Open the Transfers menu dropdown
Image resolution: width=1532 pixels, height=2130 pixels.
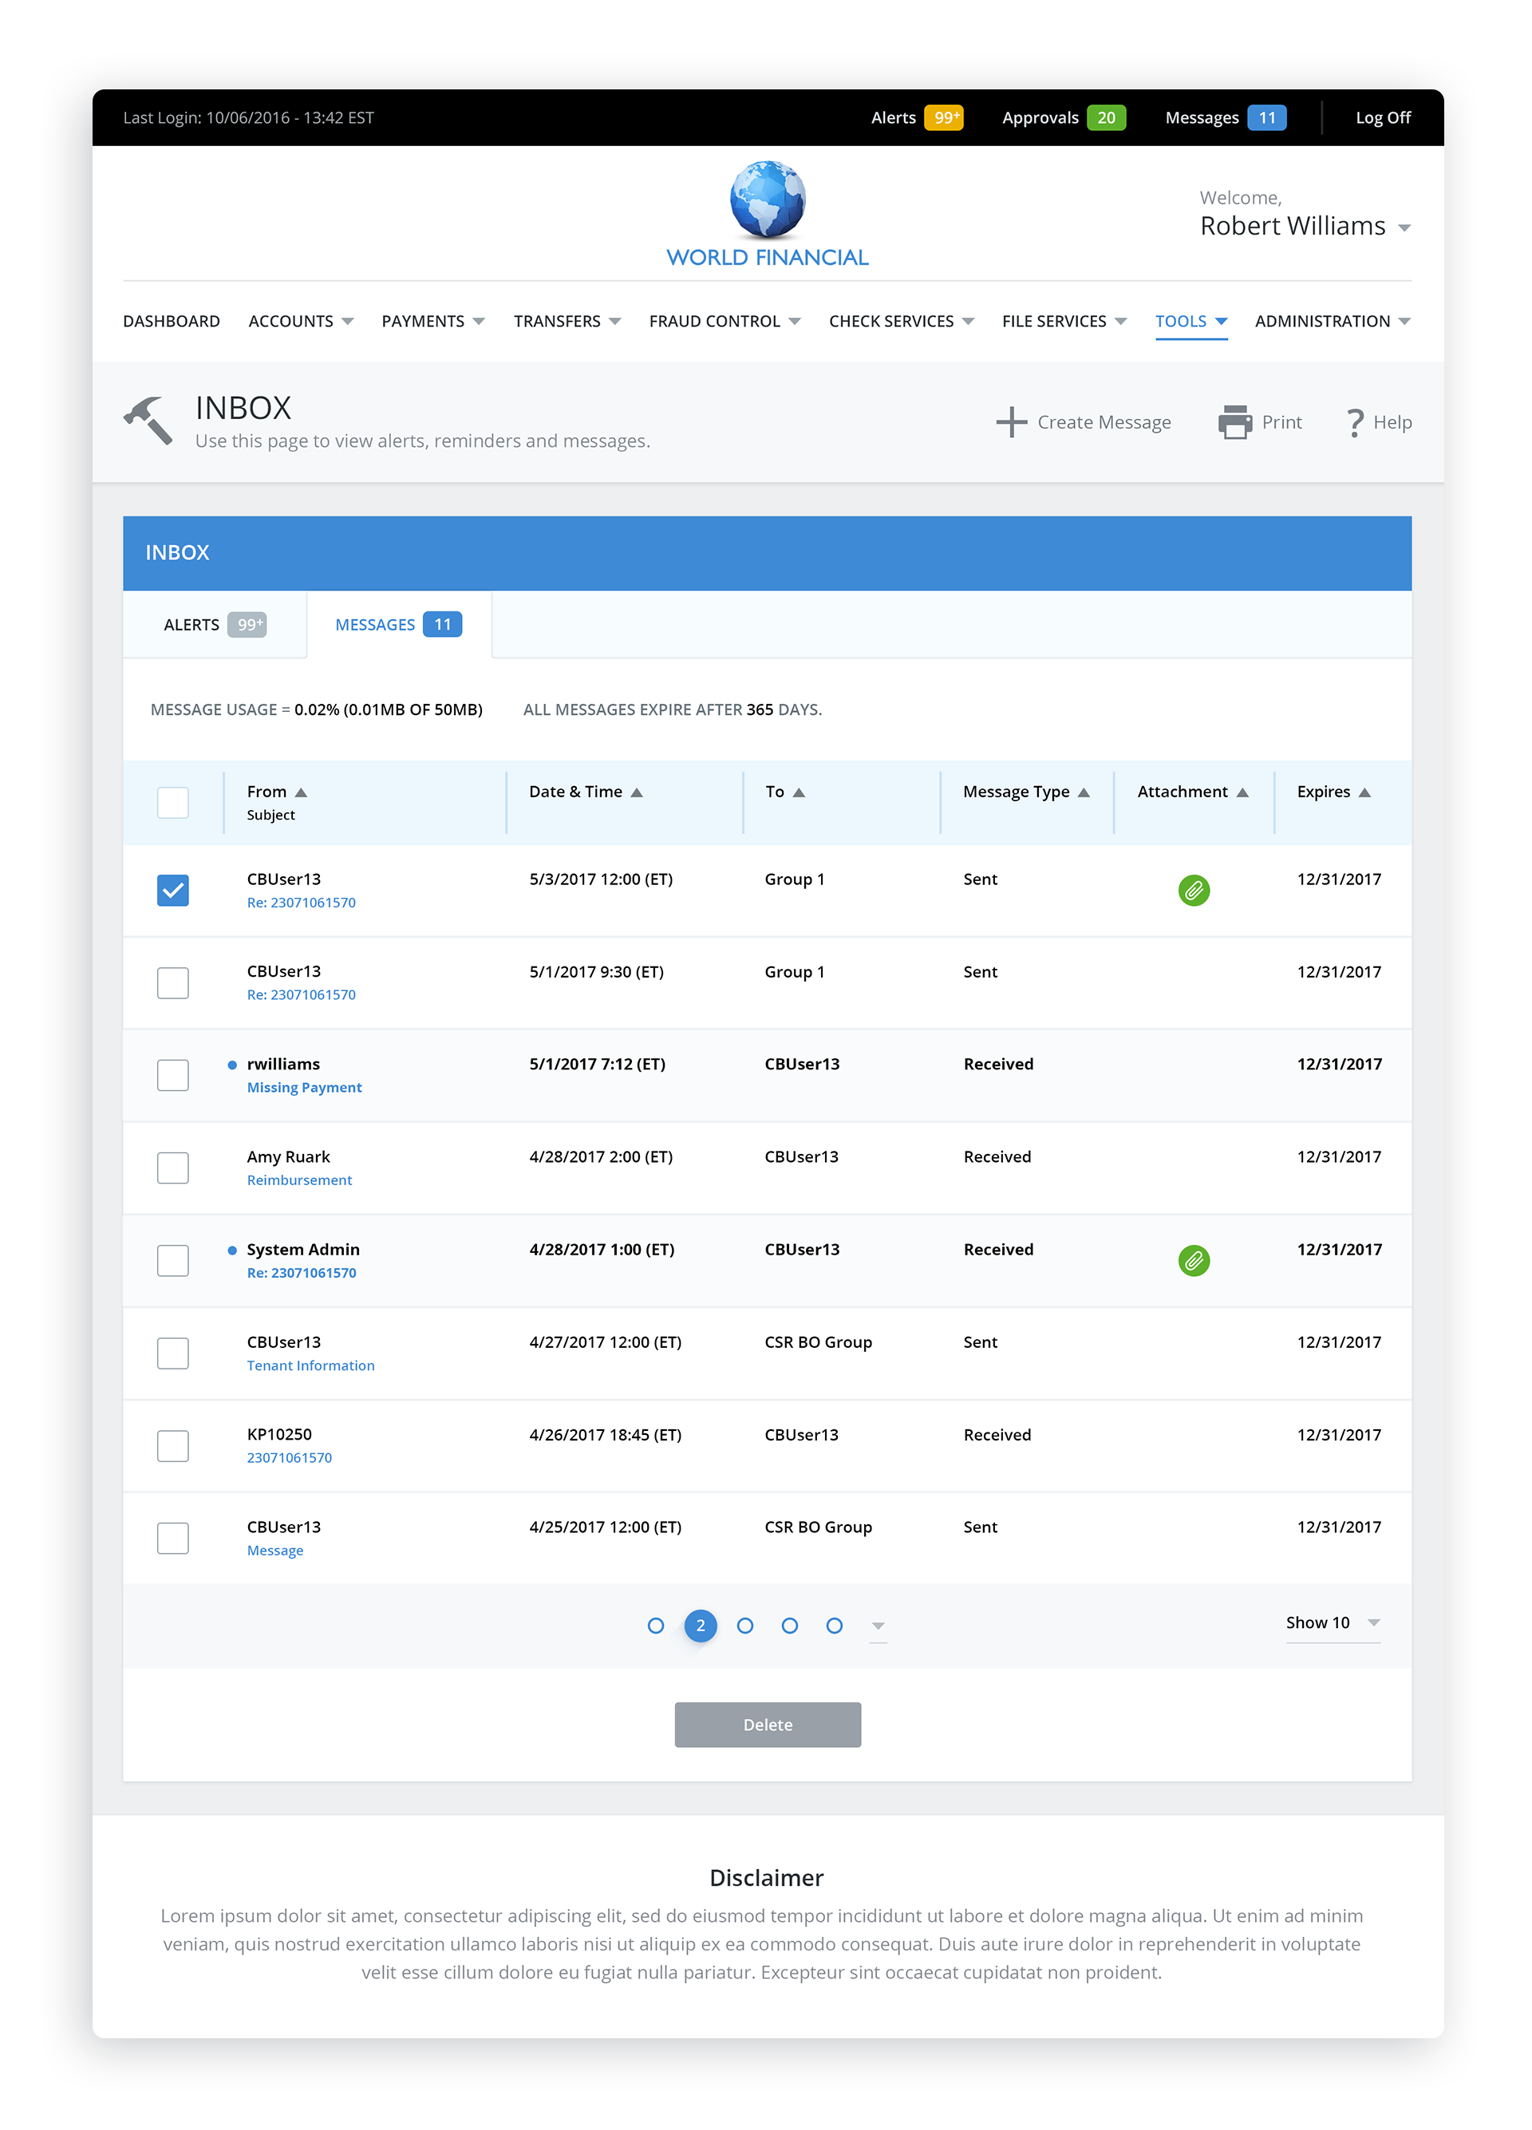click(x=614, y=321)
